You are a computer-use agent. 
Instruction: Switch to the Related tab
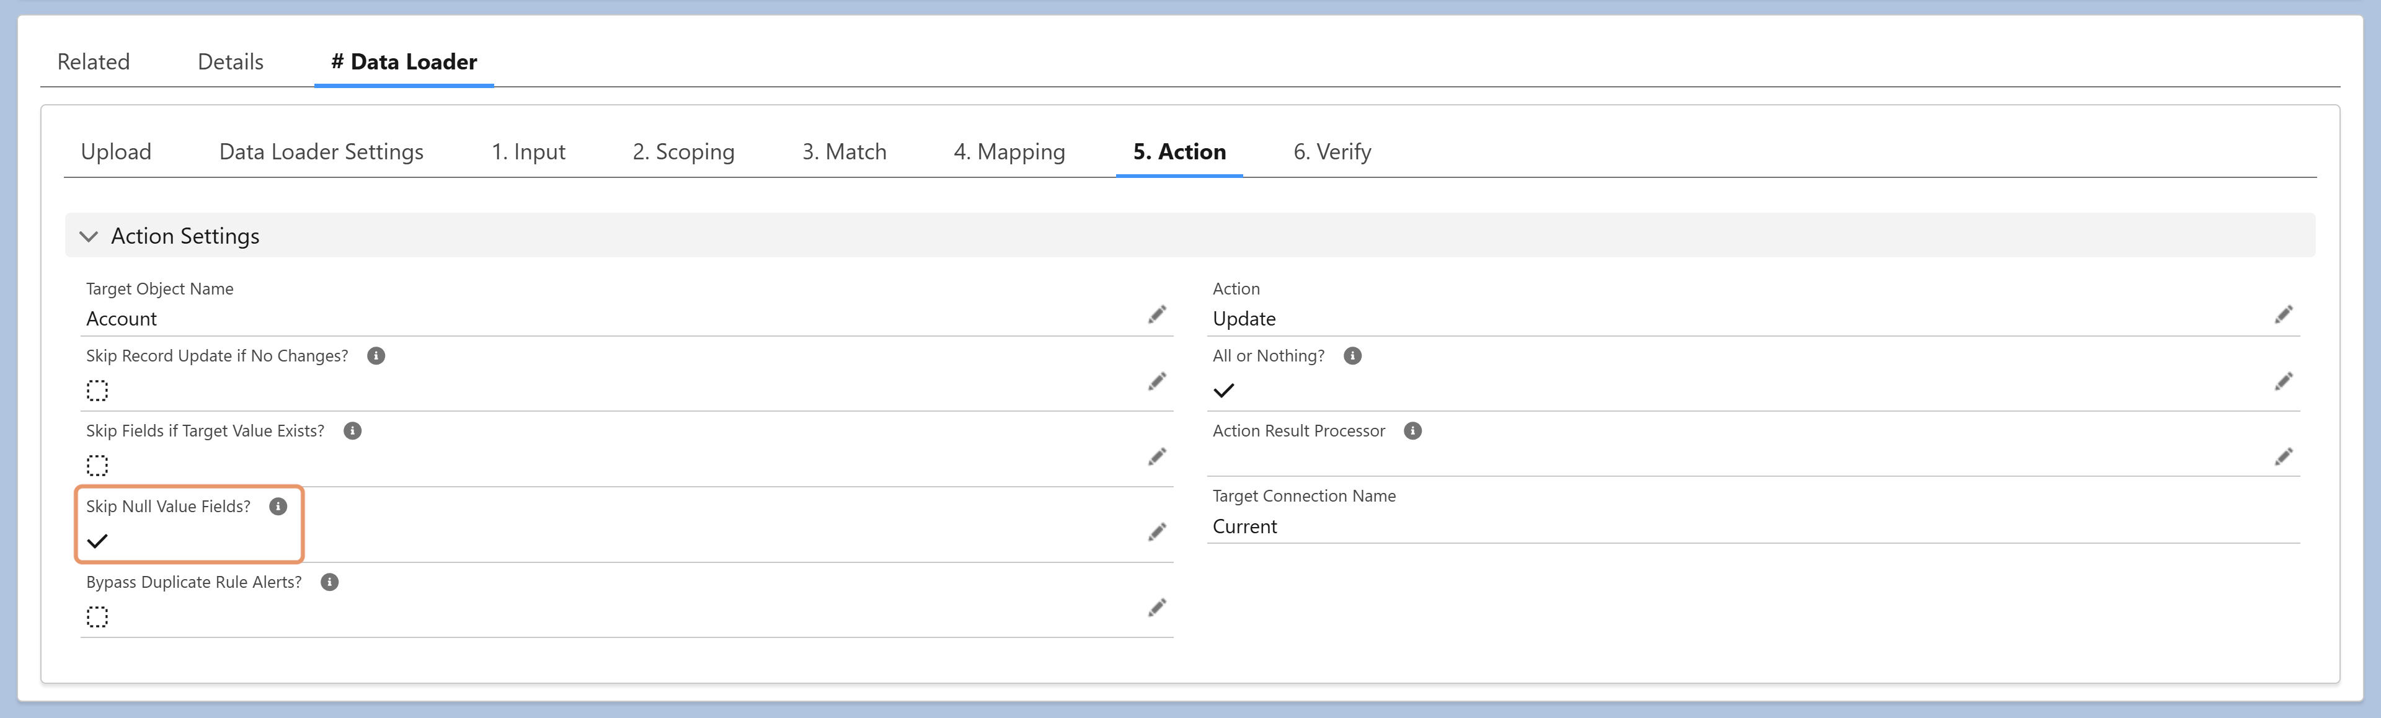(94, 62)
